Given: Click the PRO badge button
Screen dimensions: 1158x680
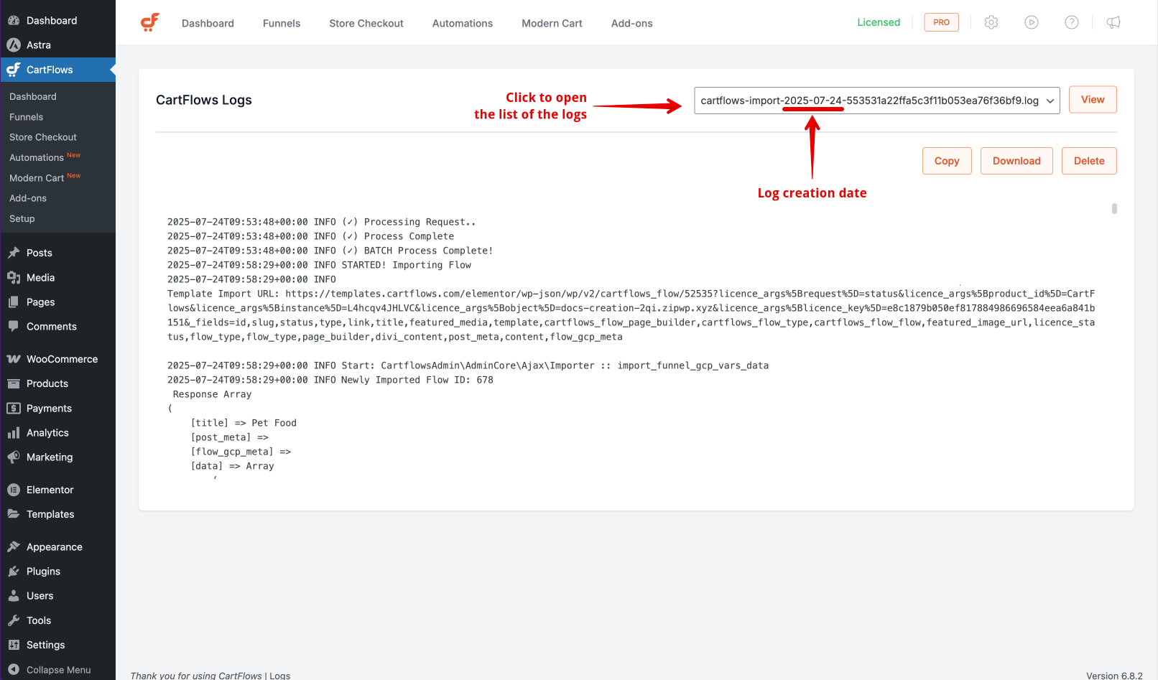Looking at the screenshot, I should click(941, 22).
